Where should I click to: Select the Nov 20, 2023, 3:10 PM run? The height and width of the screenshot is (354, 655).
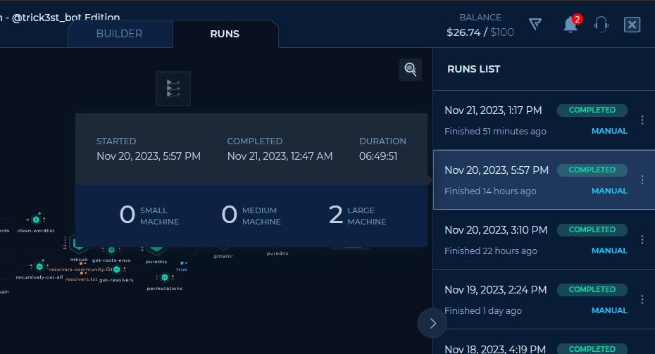pos(544,239)
